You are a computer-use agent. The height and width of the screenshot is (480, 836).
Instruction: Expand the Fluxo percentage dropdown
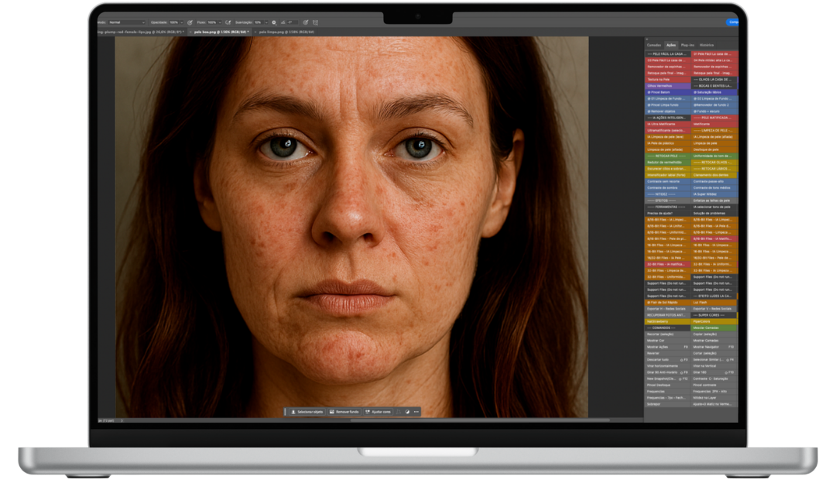click(220, 22)
